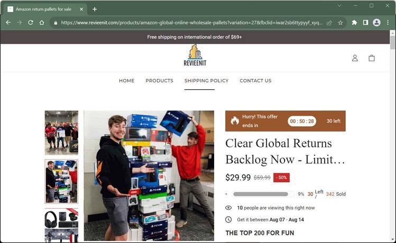The width and height of the screenshot is (396, 243).
Task: Select the headphones and electronics thumbnail
Action: click(61, 225)
